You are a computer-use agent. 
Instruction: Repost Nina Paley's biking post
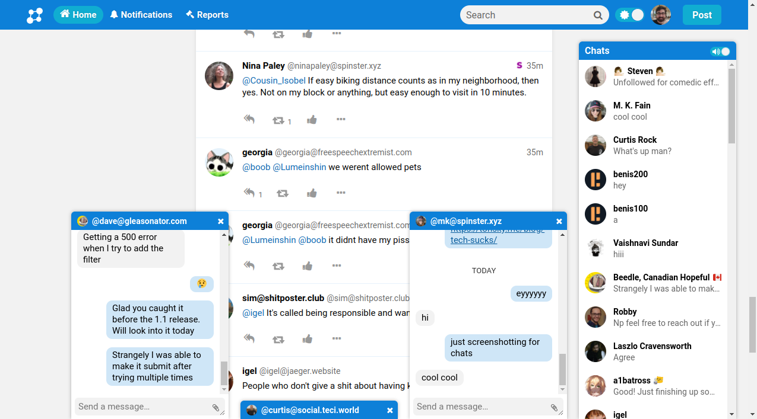278,120
